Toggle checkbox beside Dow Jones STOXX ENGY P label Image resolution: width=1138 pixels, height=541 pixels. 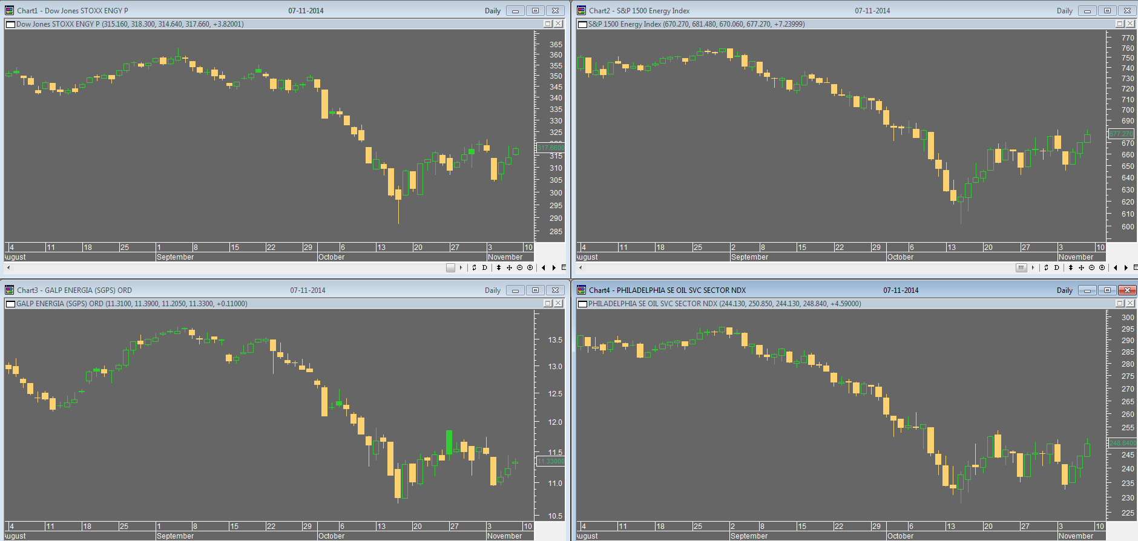(x=10, y=24)
